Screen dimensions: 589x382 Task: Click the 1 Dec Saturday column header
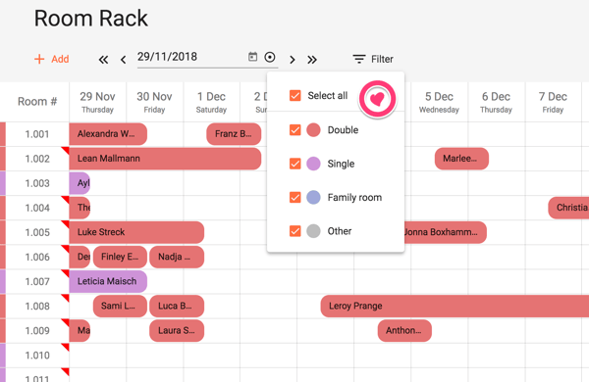tap(211, 102)
